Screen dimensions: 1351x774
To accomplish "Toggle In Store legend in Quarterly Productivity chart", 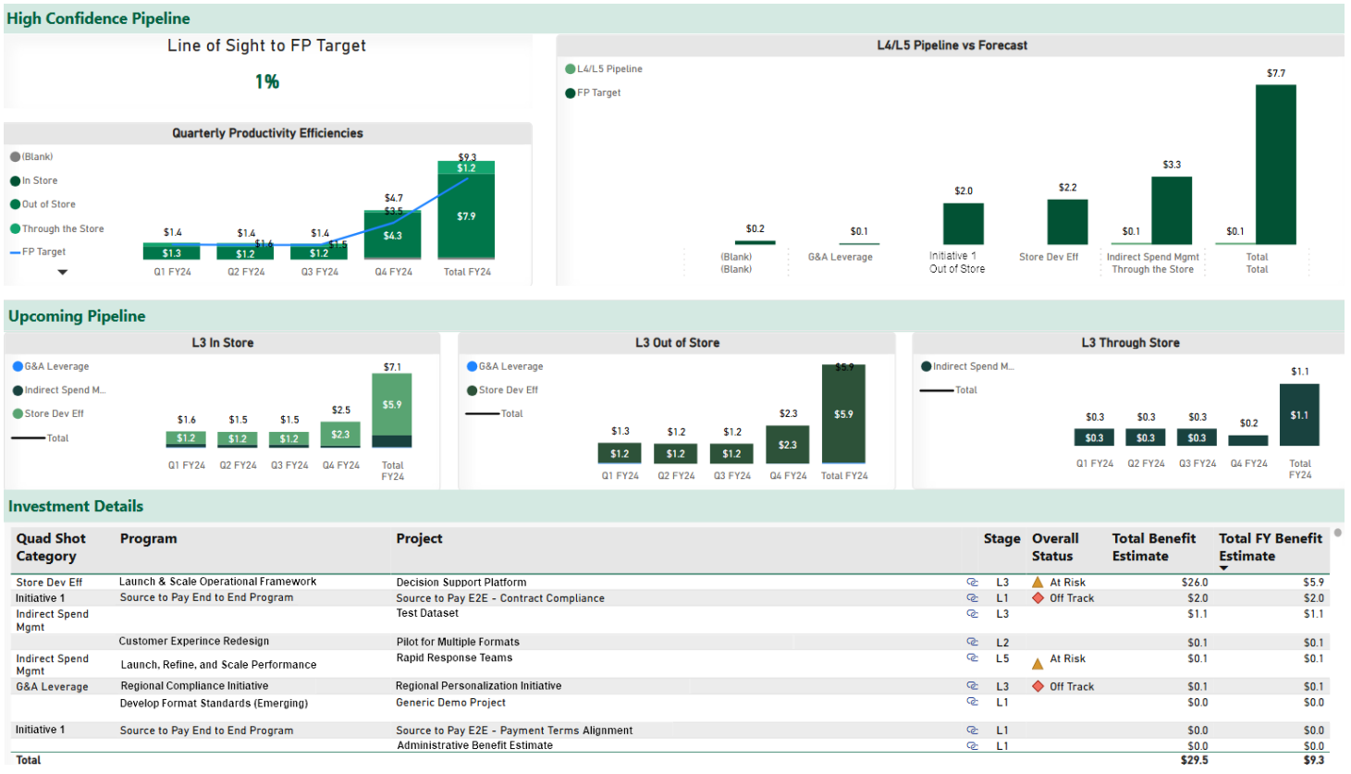I will [x=40, y=181].
